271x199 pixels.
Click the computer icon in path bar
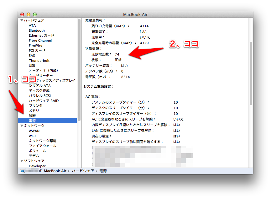22,171
